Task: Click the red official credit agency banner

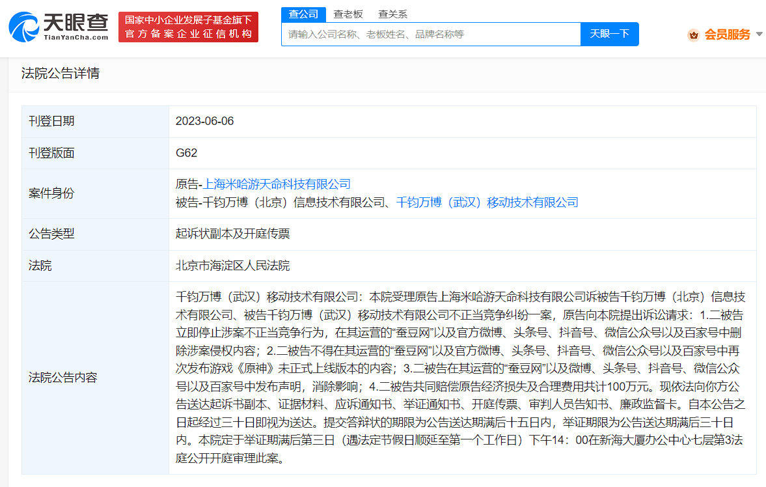Action: pyautogui.click(x=188, y=27)
